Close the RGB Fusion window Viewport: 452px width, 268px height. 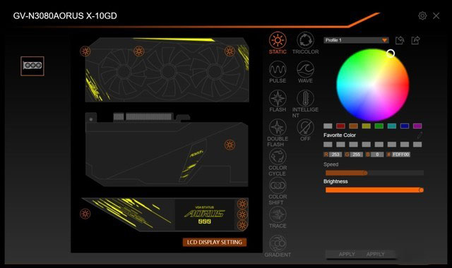[x=436, y=16]
